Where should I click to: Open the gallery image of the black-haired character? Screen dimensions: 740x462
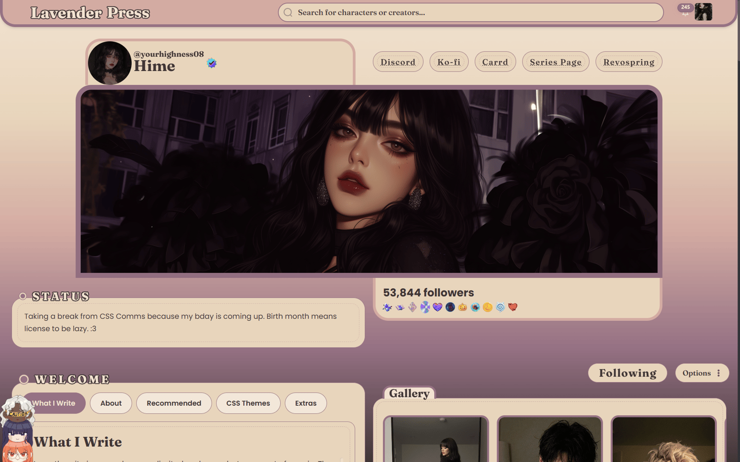click(x=550, y=439)
